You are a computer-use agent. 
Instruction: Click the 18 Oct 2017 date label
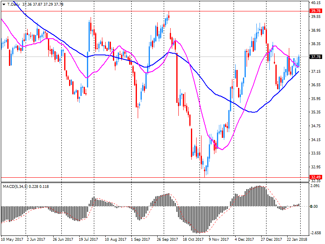194,240
